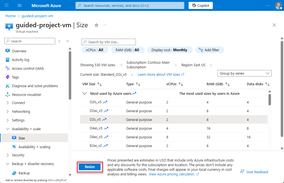Click Give feedback link

coord(254,172)
